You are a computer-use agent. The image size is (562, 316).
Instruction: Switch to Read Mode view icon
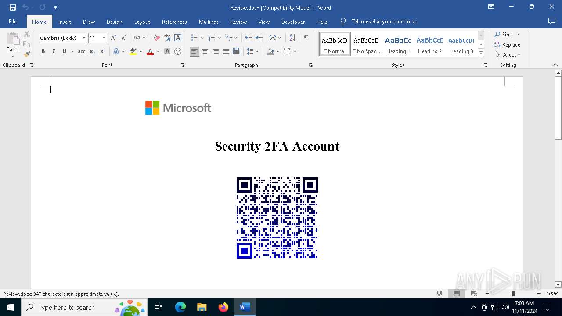(439, 294)
